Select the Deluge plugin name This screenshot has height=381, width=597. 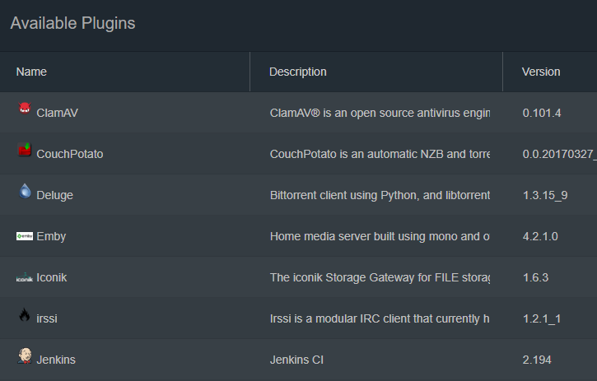55,195
